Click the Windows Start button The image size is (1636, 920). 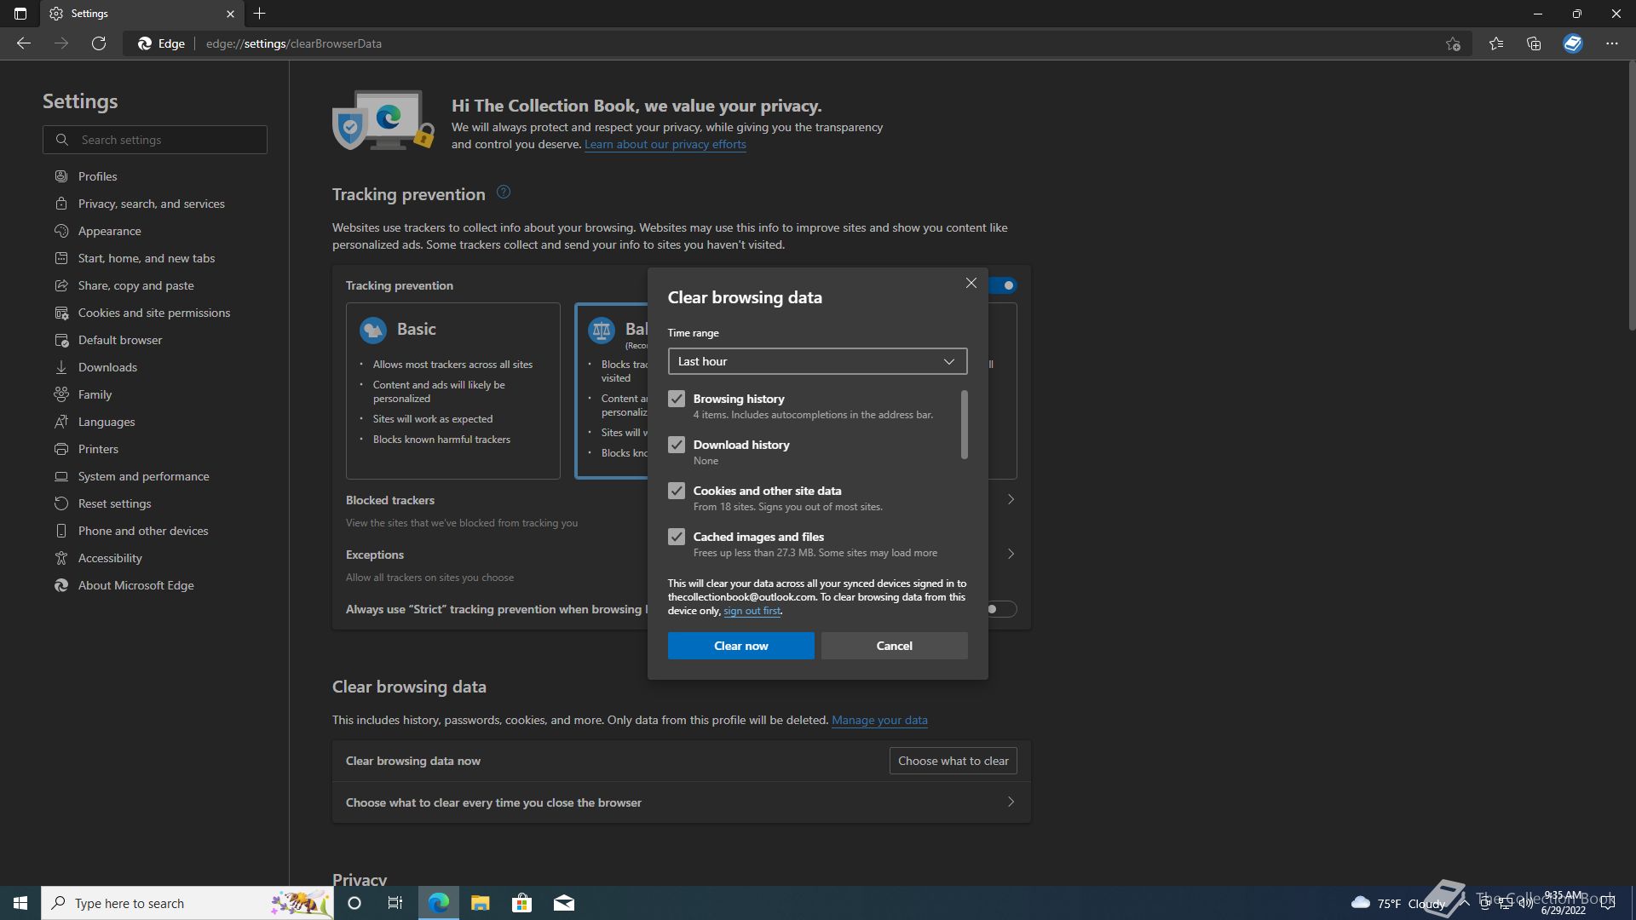[20, 903]
